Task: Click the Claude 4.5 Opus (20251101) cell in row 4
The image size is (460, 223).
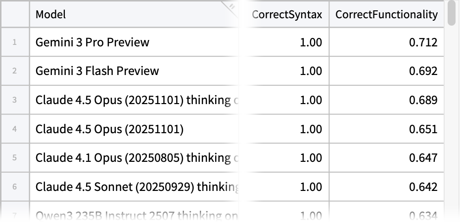Action: (x=109, y=129)
